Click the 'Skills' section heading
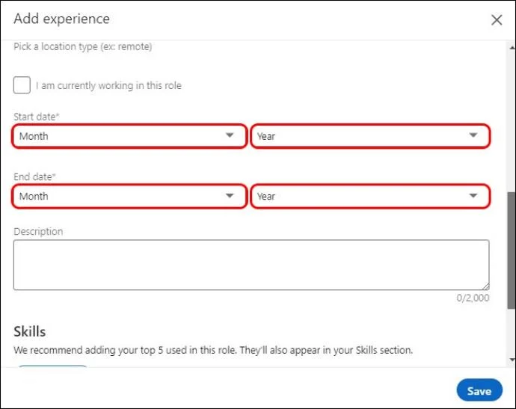 coord(30,331)
